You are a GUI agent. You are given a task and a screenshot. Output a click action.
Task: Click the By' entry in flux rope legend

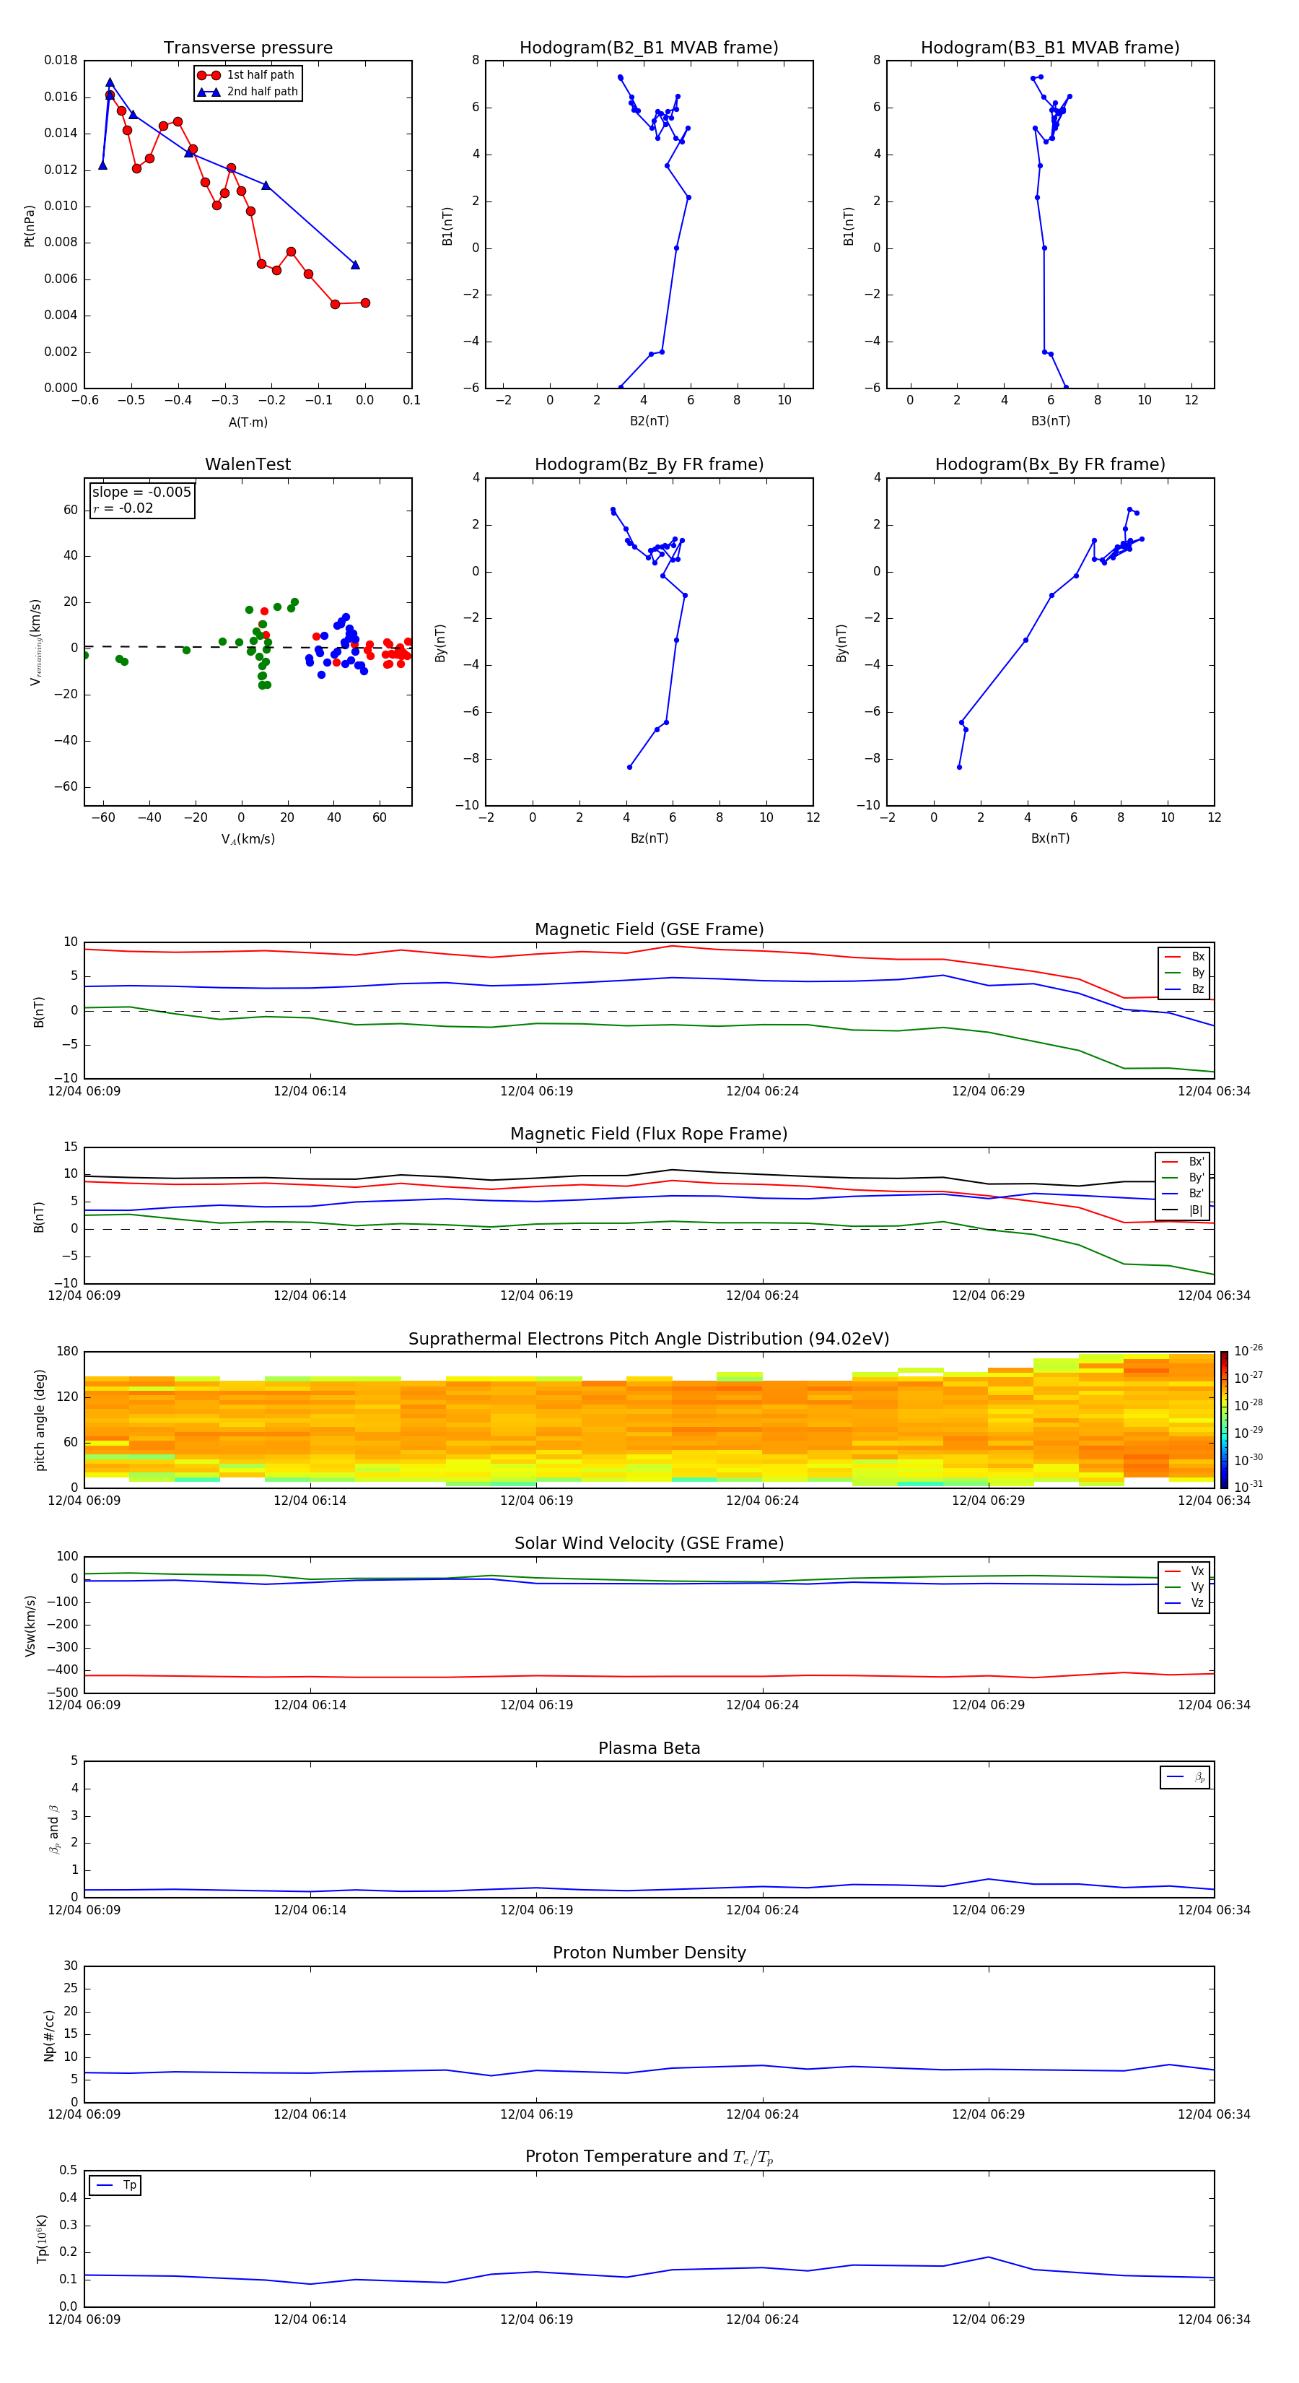1183,1178
